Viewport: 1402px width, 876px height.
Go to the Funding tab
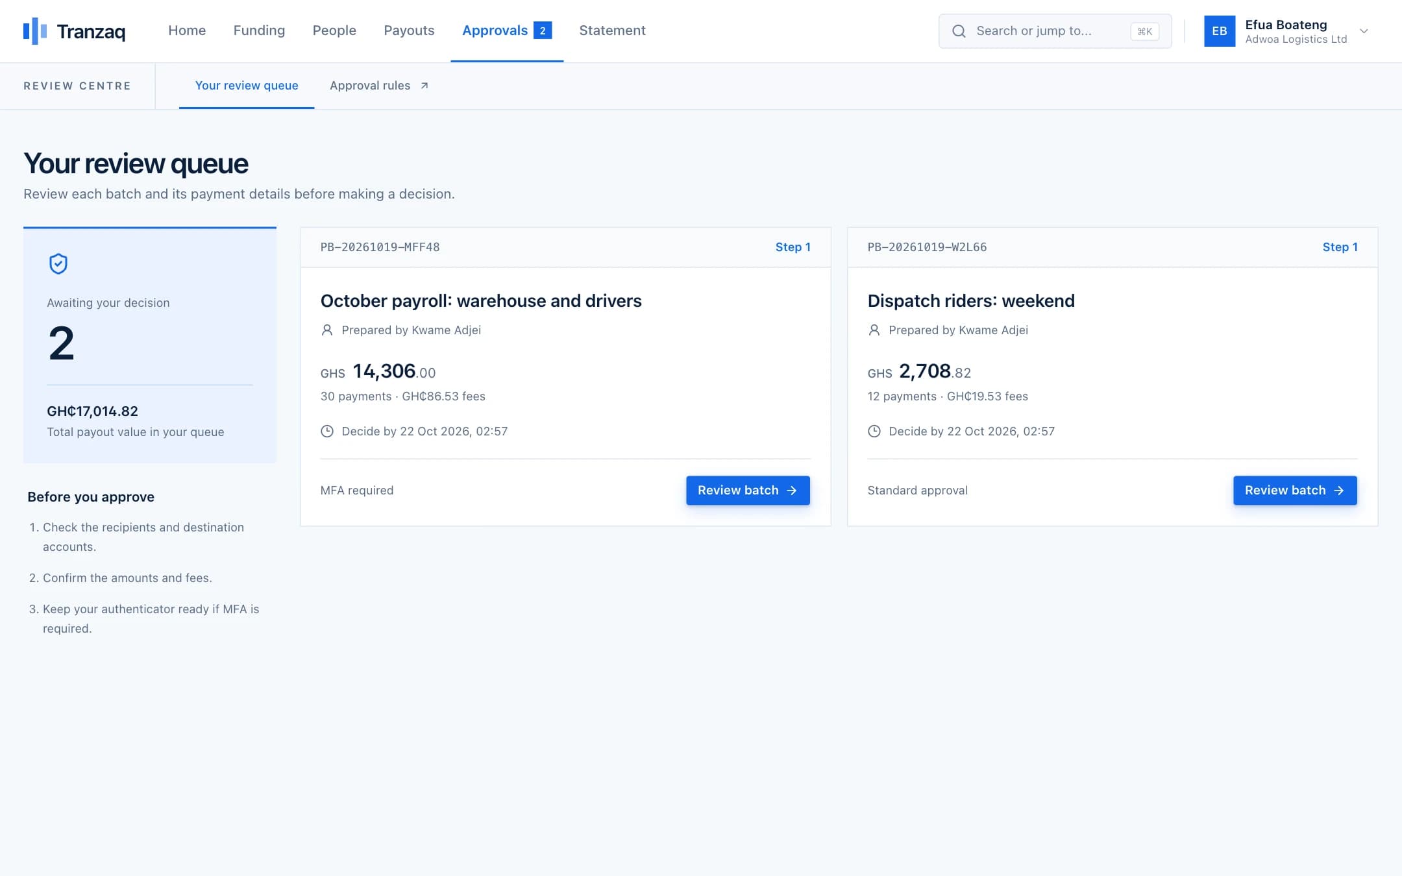tap(259, 30)
